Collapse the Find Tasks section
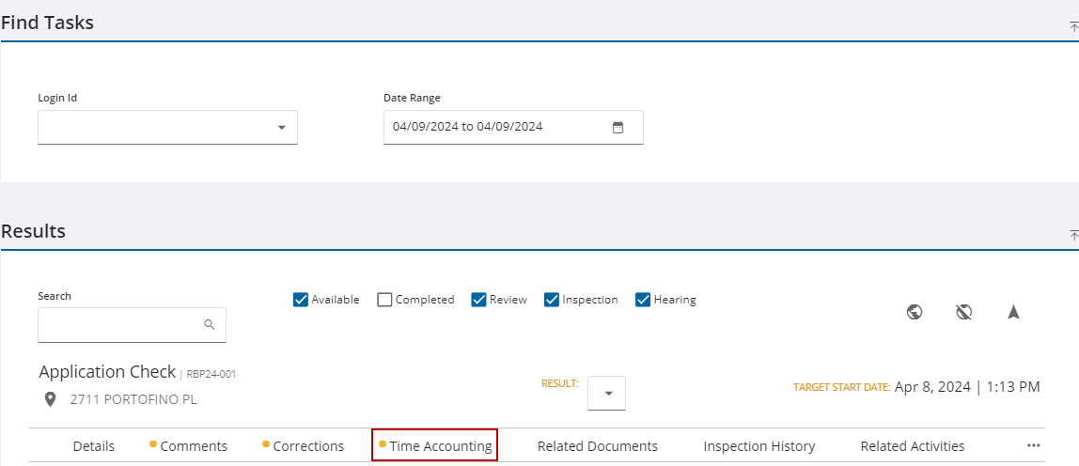 (x=1073, y=27)
